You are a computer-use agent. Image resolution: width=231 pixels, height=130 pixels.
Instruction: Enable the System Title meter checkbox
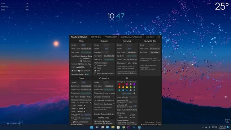[95, 65]
